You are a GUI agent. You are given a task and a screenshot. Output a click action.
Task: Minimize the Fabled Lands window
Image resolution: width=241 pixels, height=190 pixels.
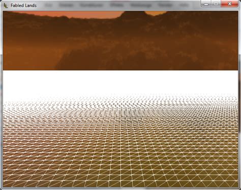(x=206, y=4)
